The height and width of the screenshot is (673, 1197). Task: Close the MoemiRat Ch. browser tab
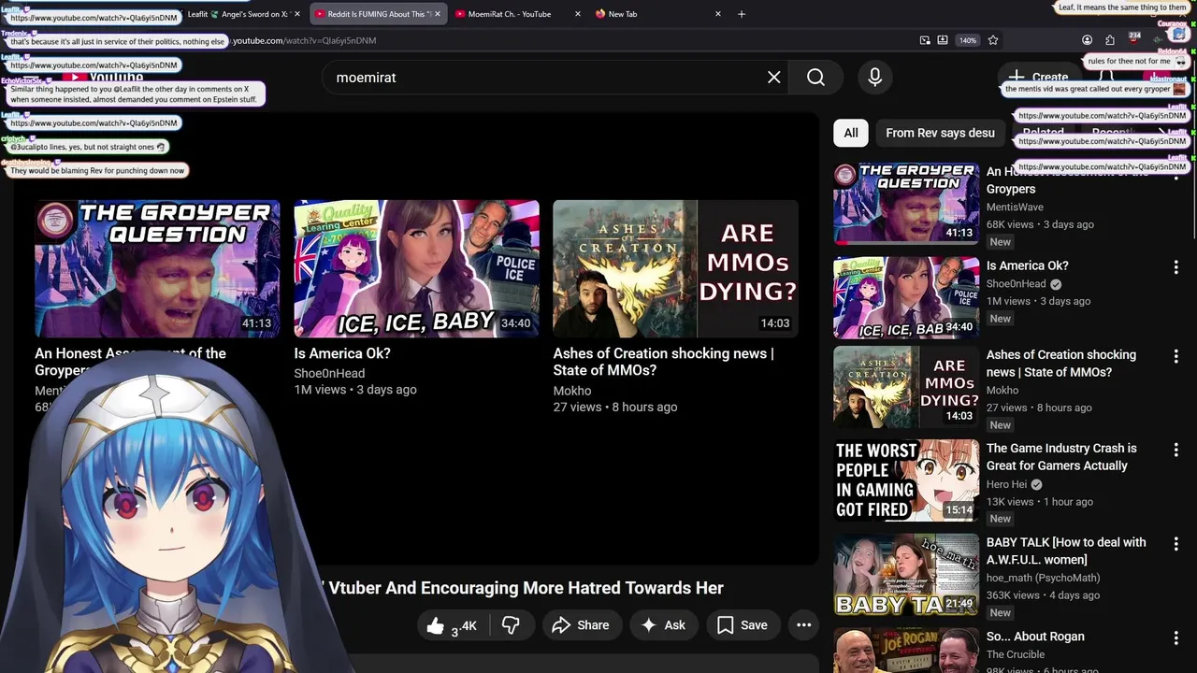(x=576, y=14)
